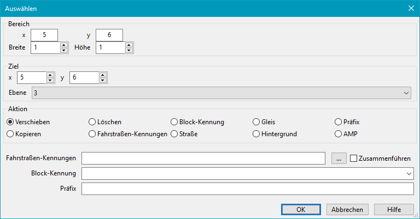
Task: Choose the Löschen action
Action: (92, 122)
